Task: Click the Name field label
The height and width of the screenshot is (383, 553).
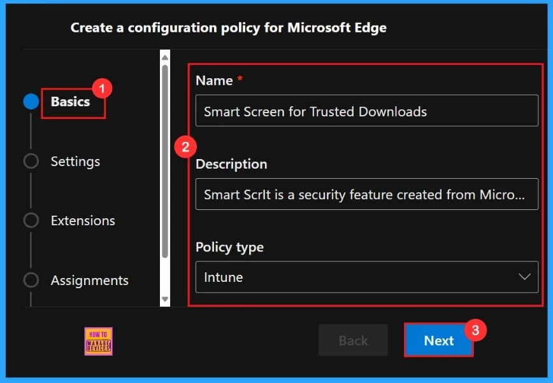Action: pyautogui.click(x=214, y=81)
